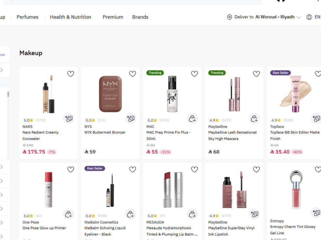Open theBalm Cosmetics brand link
The height and width of the screenshot is (240, 321).
coord(101,222)
